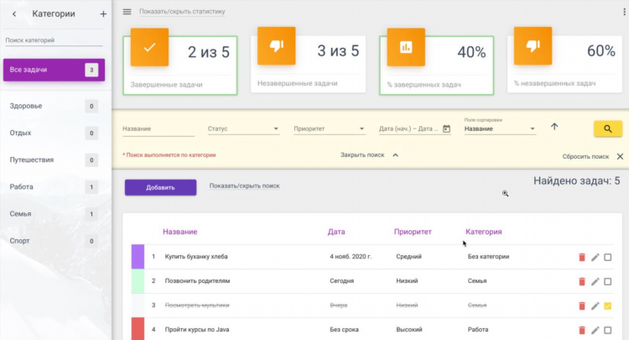Open the three-dot options menu
The image size is (629, 340).
pos(624,12)
